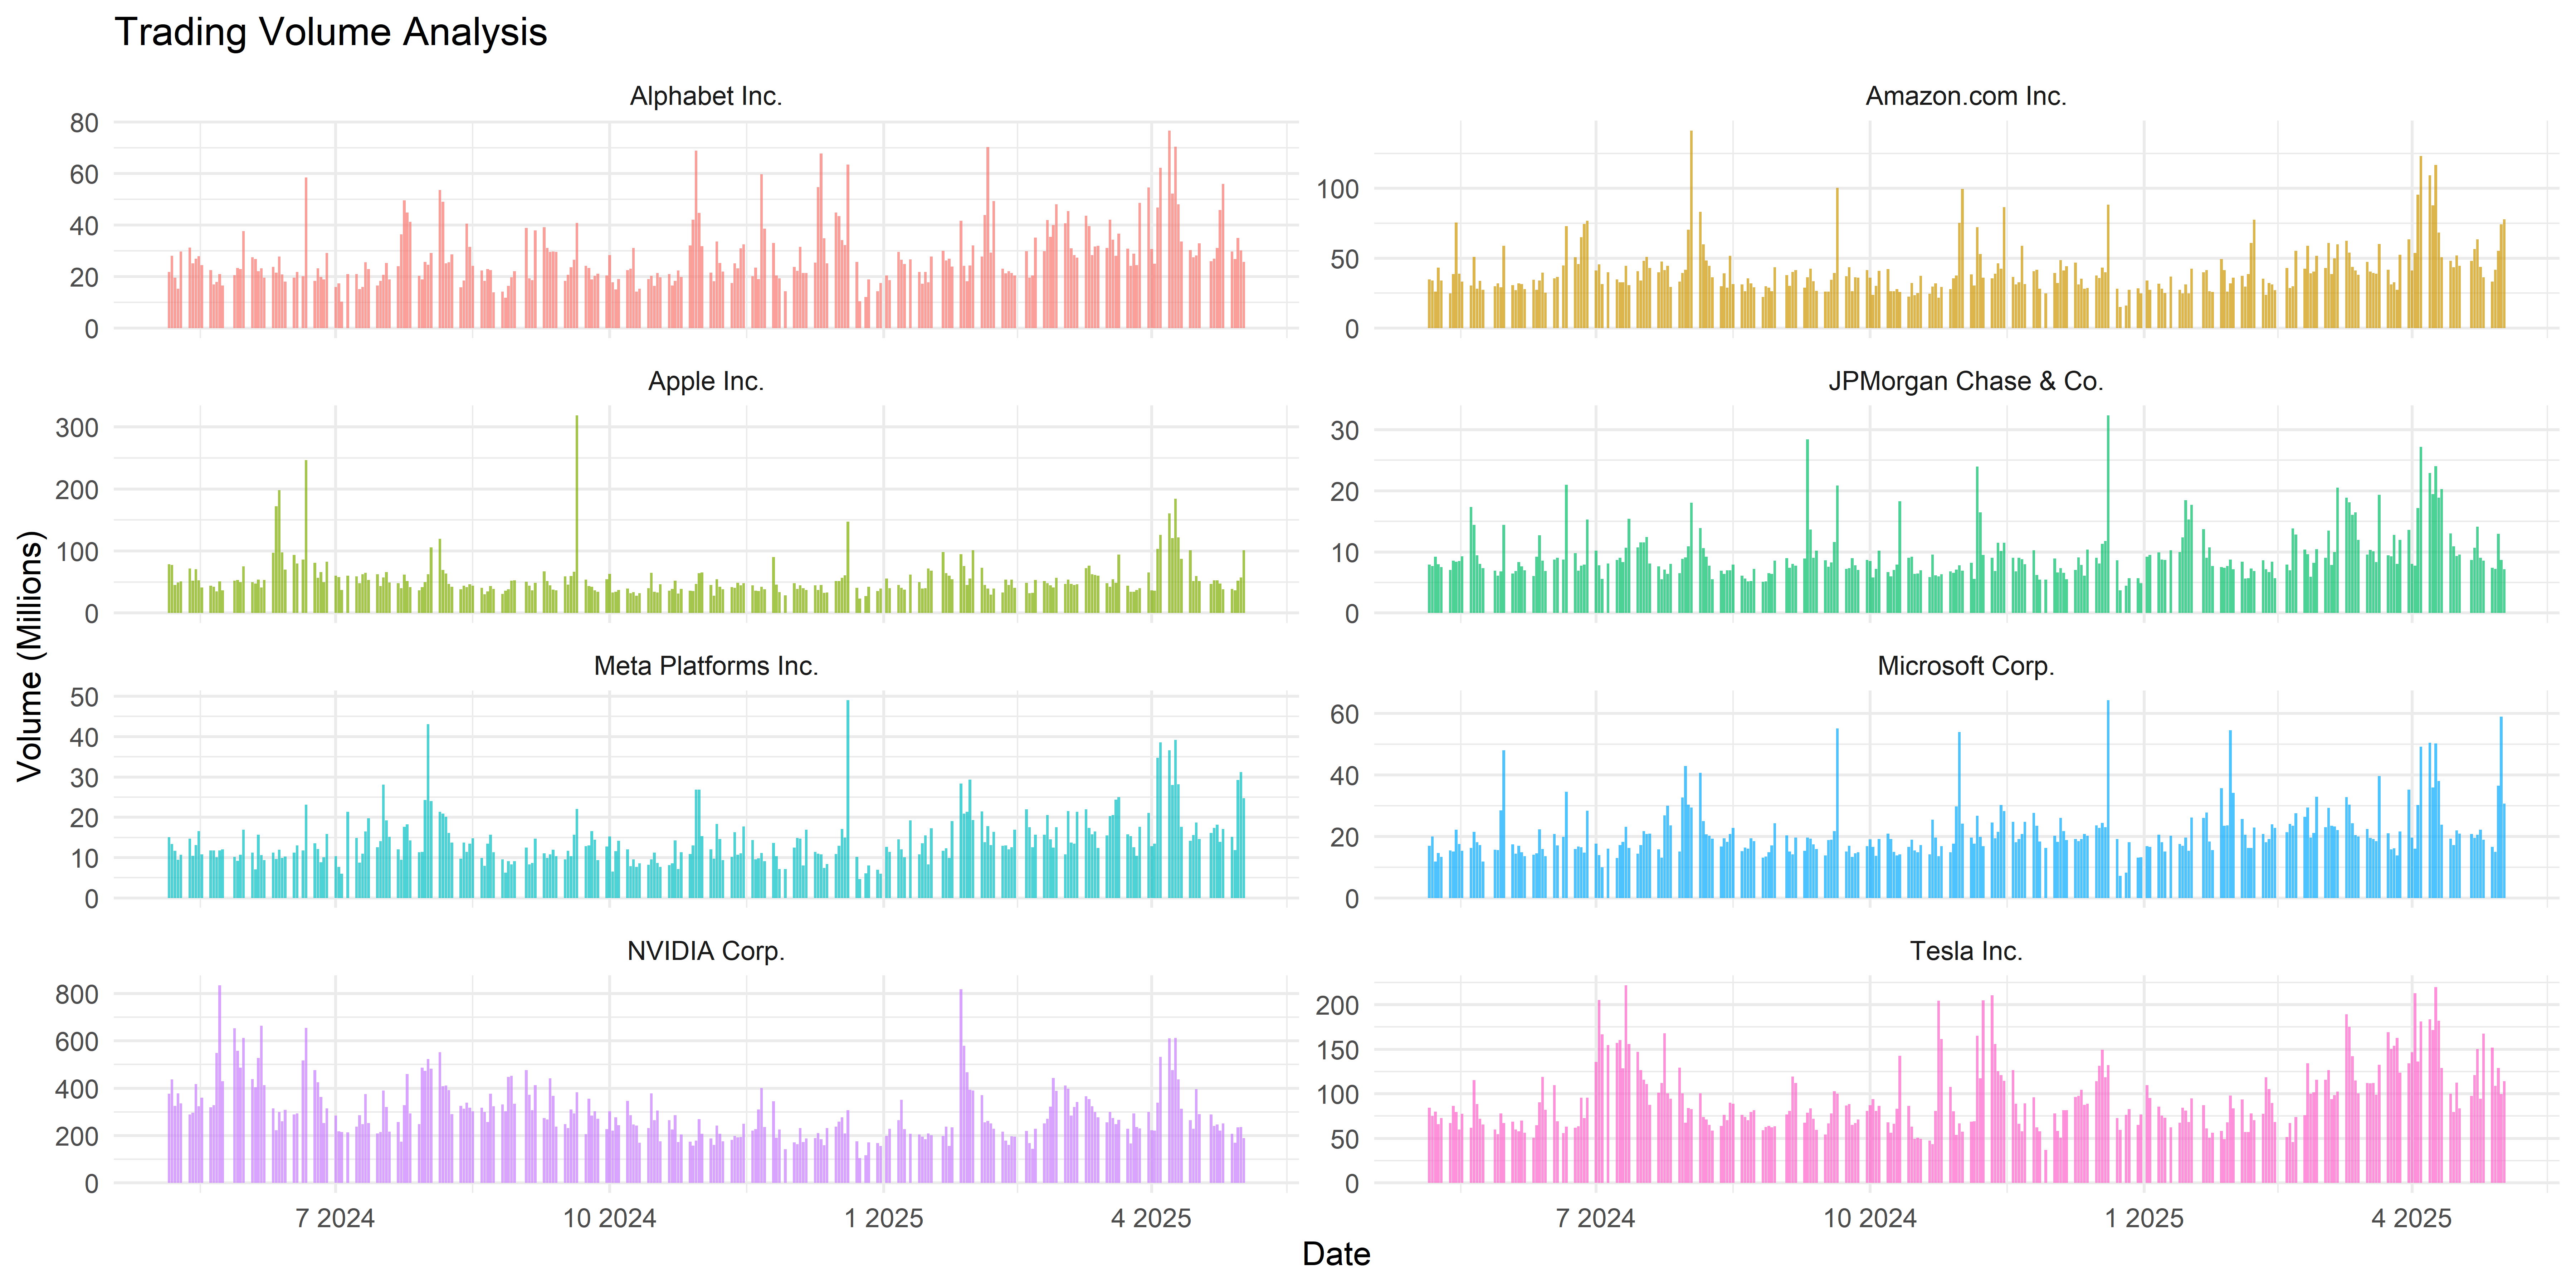Select the 'JPMorgan Chase & Co.' panel heading
This screenshot has width=2576, height=1288.
(1966, 381)
